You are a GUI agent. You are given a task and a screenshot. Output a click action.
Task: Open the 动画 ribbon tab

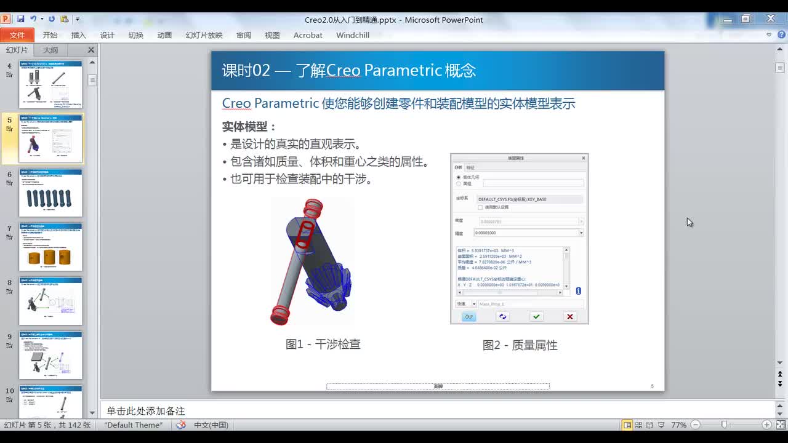pos(164,35)
